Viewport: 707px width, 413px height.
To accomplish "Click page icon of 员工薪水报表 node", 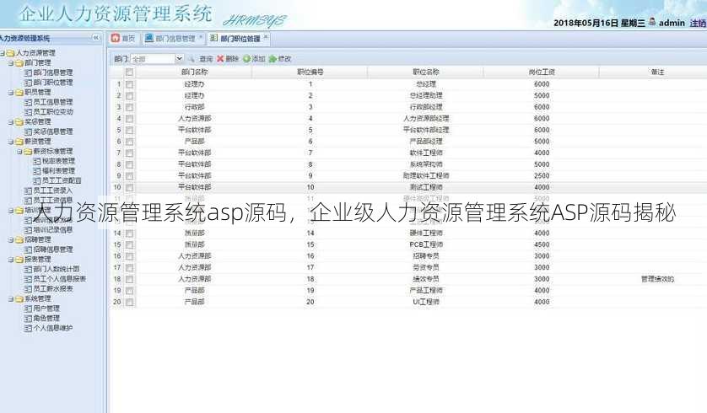I will pos(28,289).
